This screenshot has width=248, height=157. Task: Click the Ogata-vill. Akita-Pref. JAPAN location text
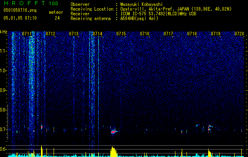point(176,9)
